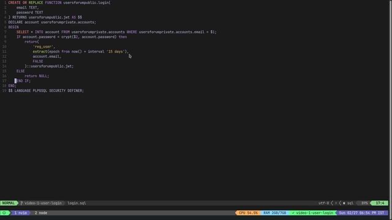This screenshot has height=220, width=392.
Task: Place cursor on CREATE OR REPLACE FUNCTION line
Action: tap(59, 2)
